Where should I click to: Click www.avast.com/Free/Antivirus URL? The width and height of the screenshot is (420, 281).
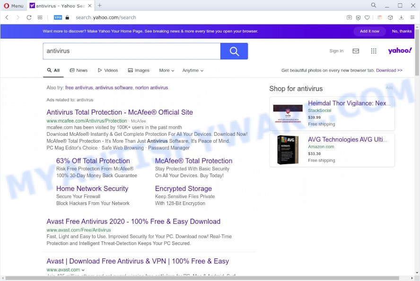79,230
